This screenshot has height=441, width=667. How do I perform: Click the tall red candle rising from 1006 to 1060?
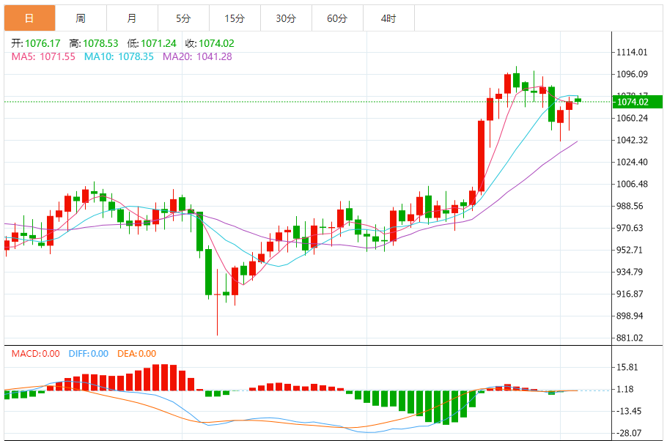point(481,157)
